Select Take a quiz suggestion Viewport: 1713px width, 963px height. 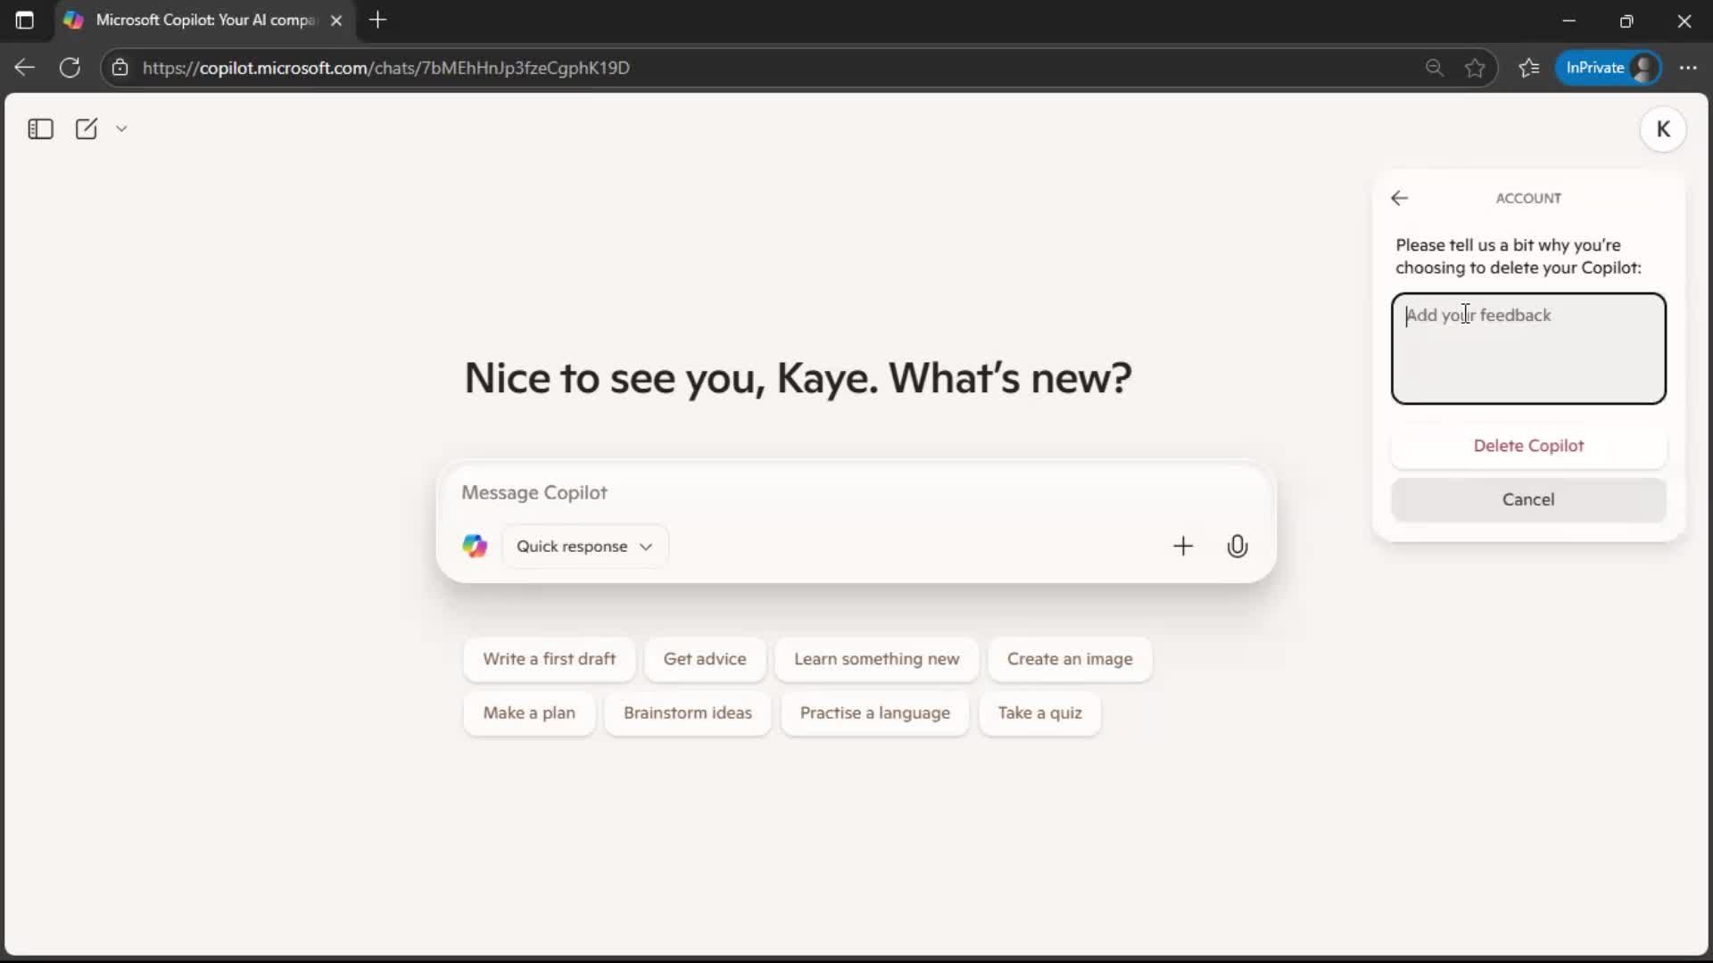click(x=1039, y=713)
